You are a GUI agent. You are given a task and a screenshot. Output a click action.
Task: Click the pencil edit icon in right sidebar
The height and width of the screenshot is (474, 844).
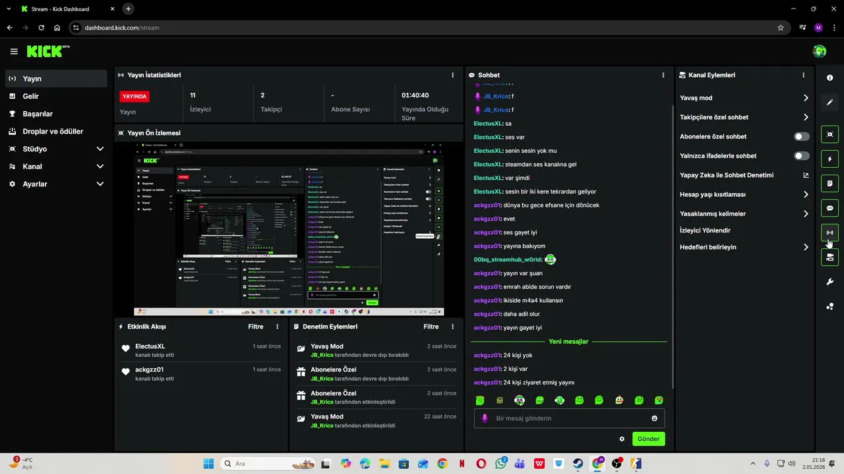(x=829, y=102)
